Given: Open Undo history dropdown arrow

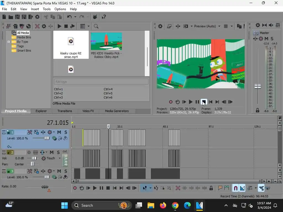Looking at the screenshot, I should (75, 17).
